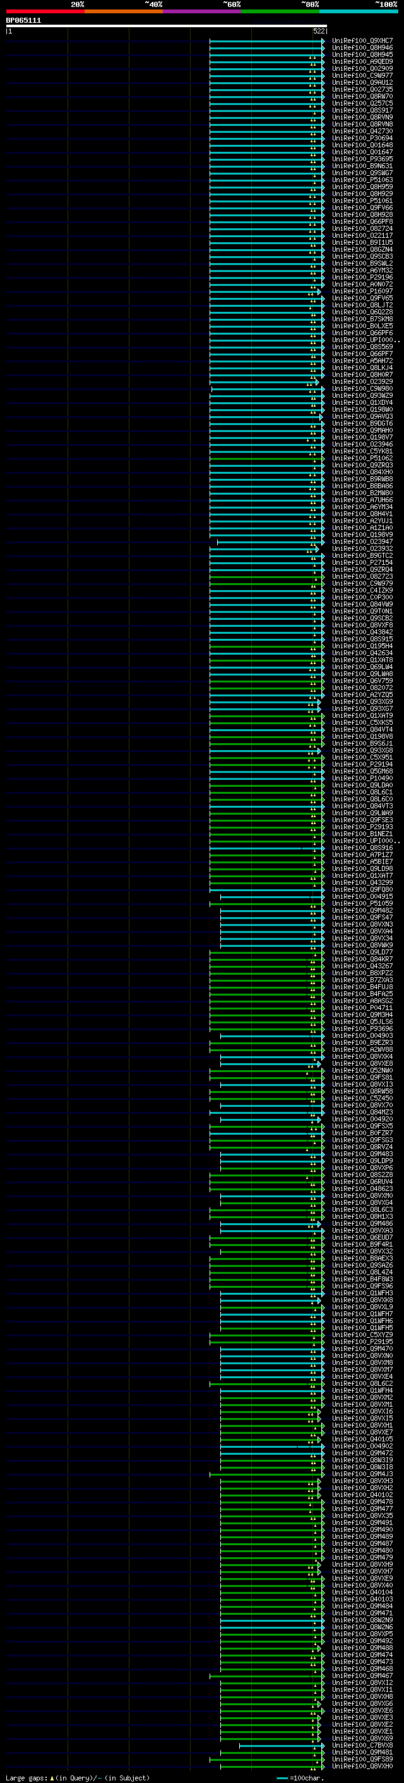Open hit UniRef100_A9QED9
The width and height of the screenshot is (404, 1783).
pyautogui.click(x=362, y=61)
